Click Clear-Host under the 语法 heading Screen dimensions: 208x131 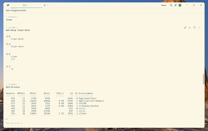(17, 47)
